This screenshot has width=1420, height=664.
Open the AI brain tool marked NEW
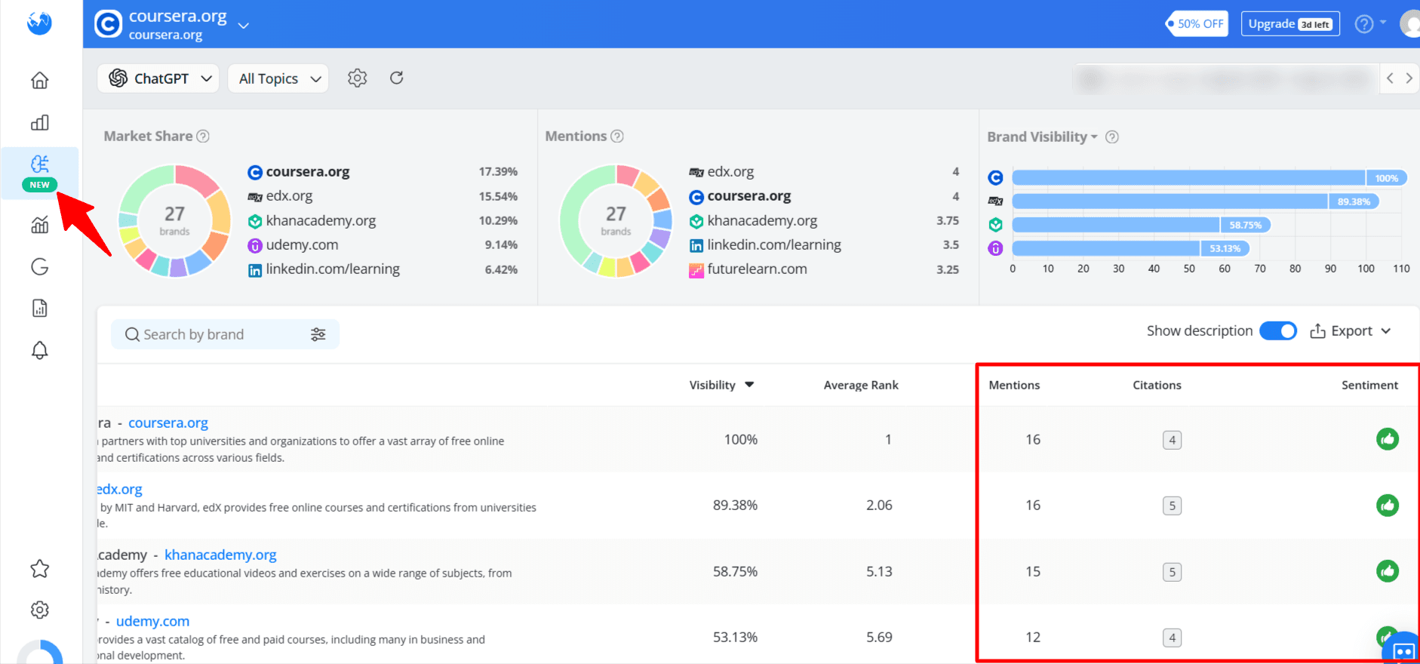tap(40, 173)
